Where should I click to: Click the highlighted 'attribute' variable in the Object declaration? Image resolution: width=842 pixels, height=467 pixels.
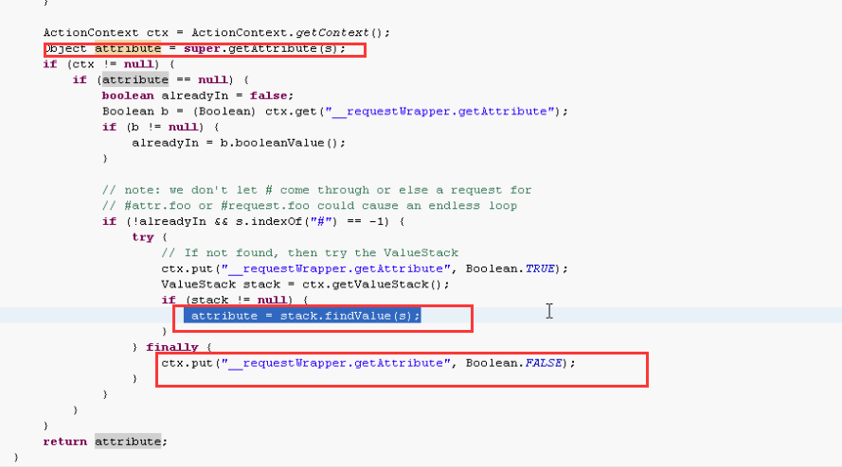128,49
